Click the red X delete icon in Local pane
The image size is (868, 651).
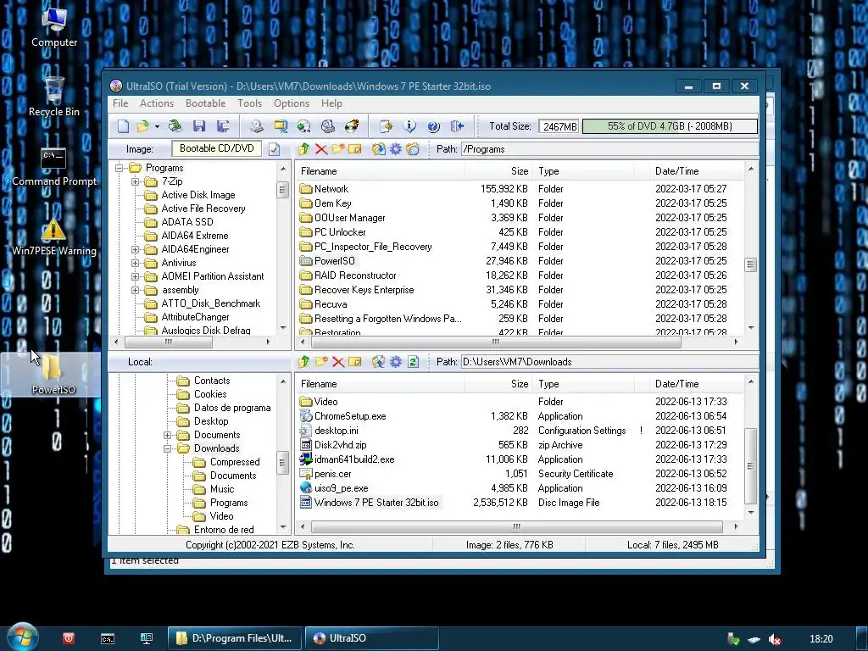(x=338, y=361)
